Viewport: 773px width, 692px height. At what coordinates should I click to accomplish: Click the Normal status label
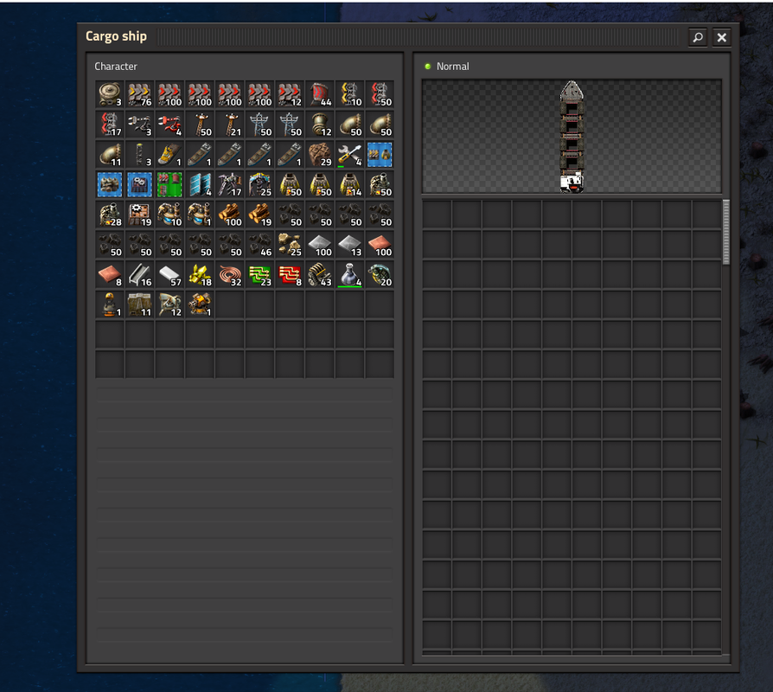(x=452, y=66)
